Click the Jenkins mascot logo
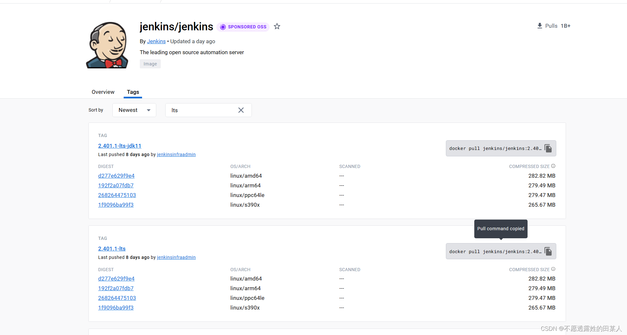Screen dimensions: 627x335 point(108,45)
